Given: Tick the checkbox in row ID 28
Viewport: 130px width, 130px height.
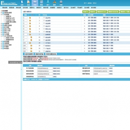Looking at the screenshot, I should 44,43.
